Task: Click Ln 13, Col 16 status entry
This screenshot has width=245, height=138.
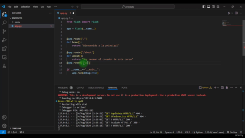Action: [x=156, y=132]
